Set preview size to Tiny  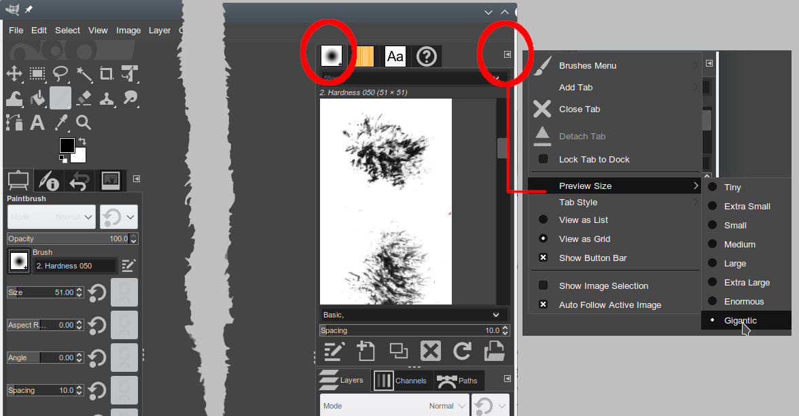click(x=747, y=187)
